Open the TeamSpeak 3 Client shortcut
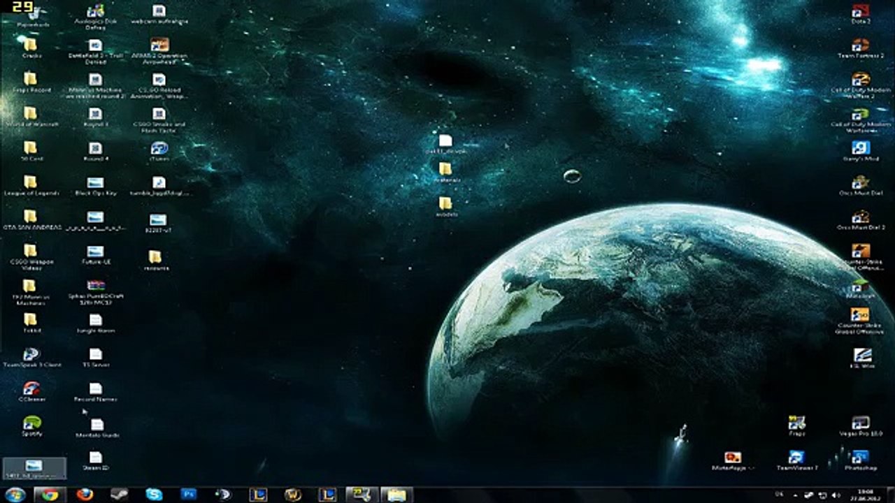 tap(31, 357)
